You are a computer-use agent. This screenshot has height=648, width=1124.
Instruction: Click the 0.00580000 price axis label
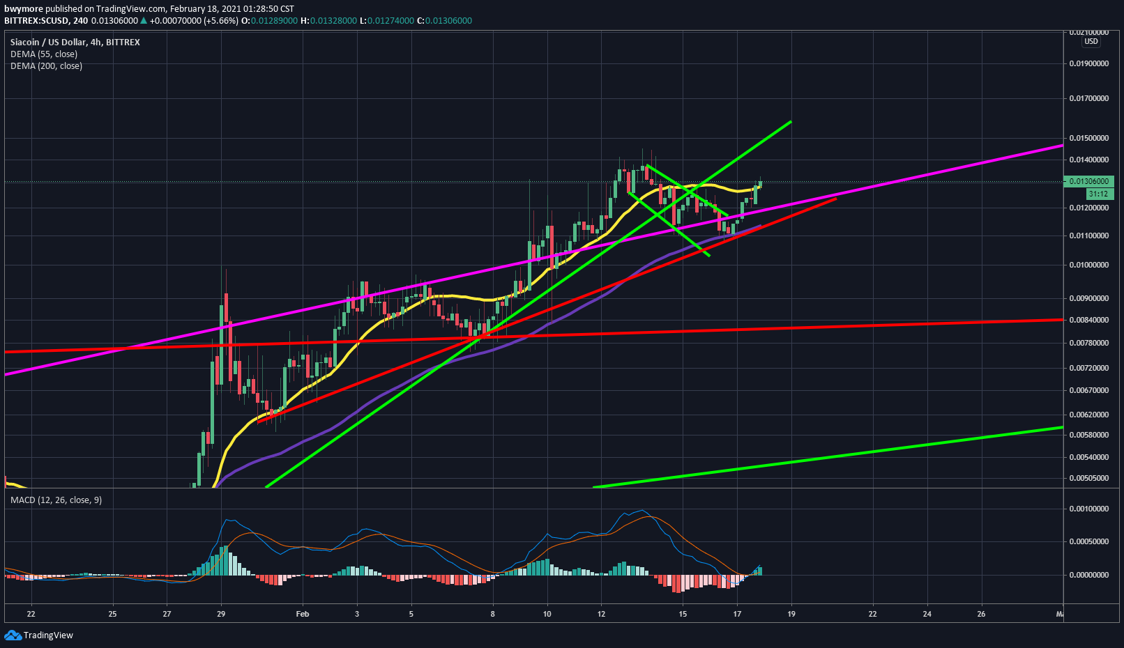1089,435
